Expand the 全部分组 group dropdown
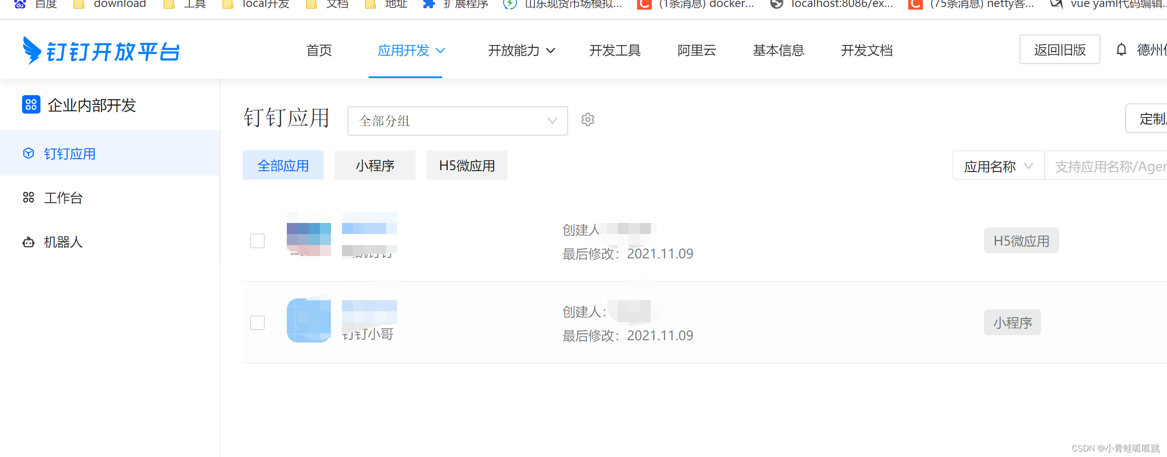The height and width of the screenshot is (457, 1167). [x=458, y=121]
